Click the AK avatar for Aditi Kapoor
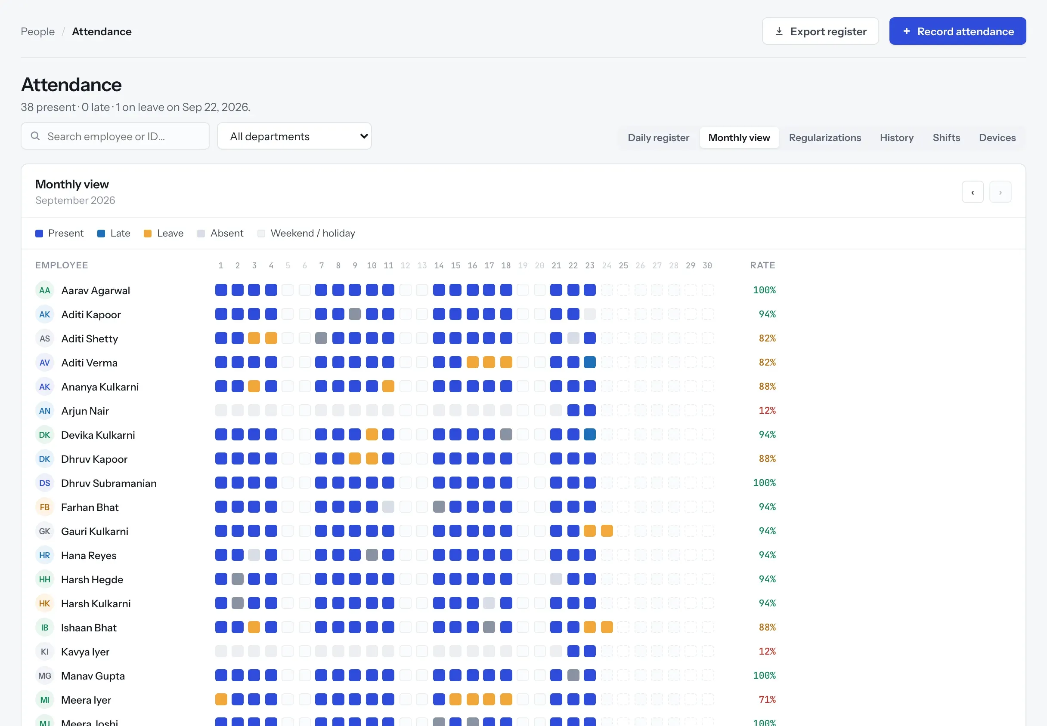 coord(45,314)
